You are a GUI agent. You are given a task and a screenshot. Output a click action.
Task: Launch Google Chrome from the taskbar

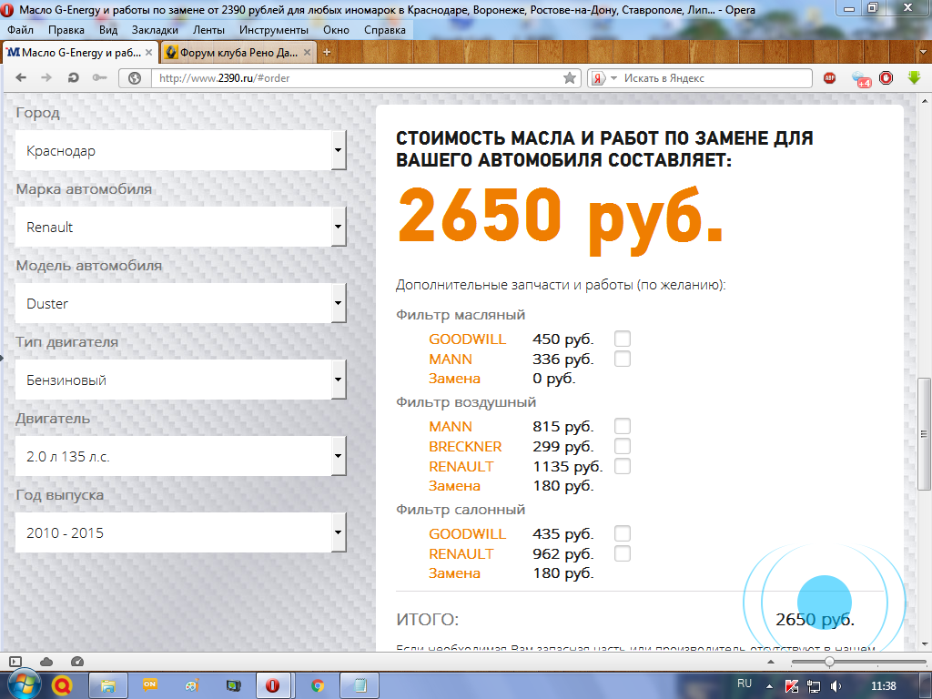318,686
